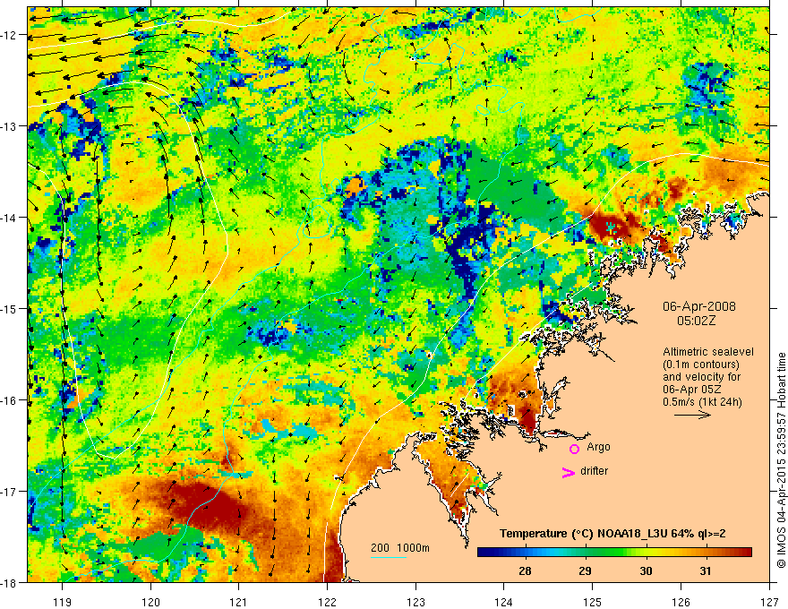Screen dimensions: 788x609
Task: Click the longitude axis label 126
Action: (681, 602)
